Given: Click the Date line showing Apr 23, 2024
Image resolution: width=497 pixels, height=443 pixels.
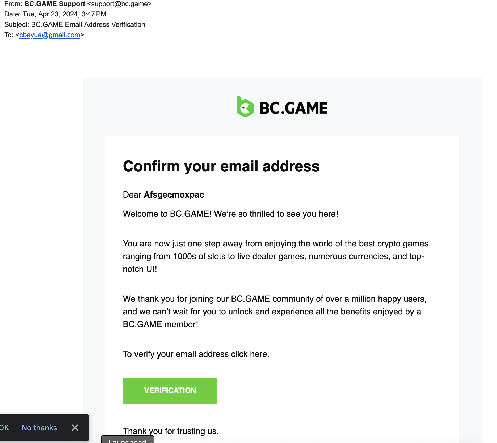Looking at the screenshot, I should point(55,14).
